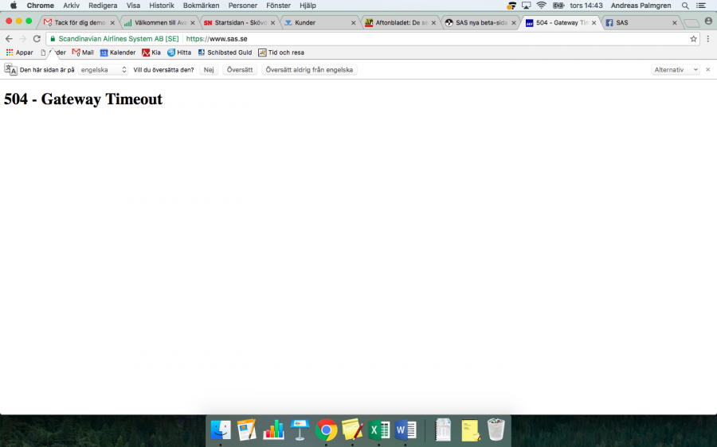Open Keynote from the dock
Image resolution: width=717 pixels, height=447 pixels.
pos(300,430)
